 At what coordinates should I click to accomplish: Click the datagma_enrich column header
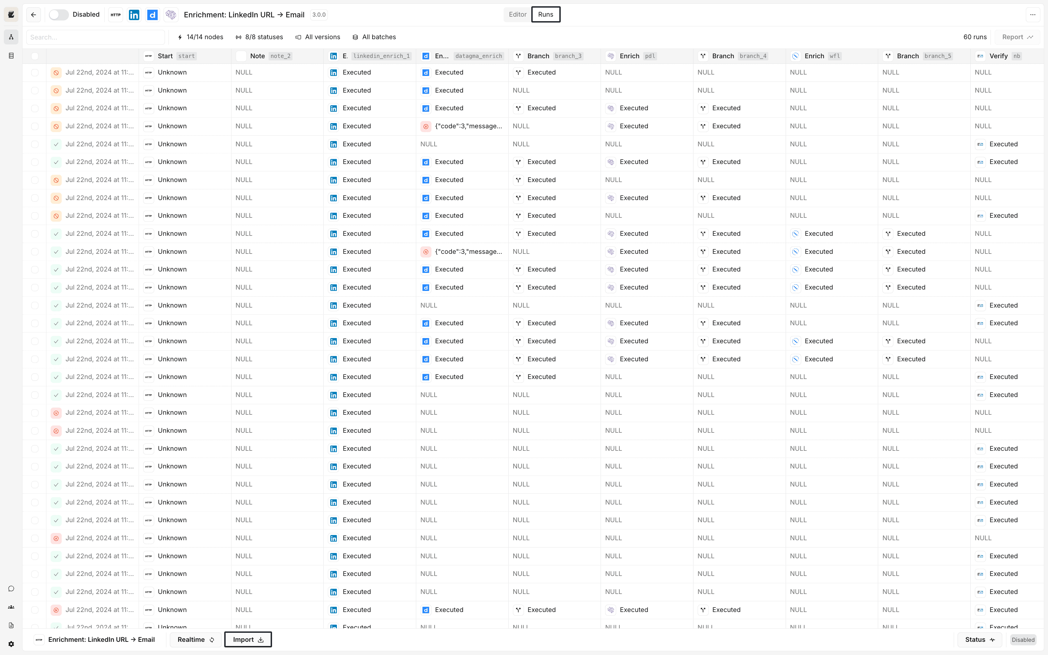coord(462,56)
